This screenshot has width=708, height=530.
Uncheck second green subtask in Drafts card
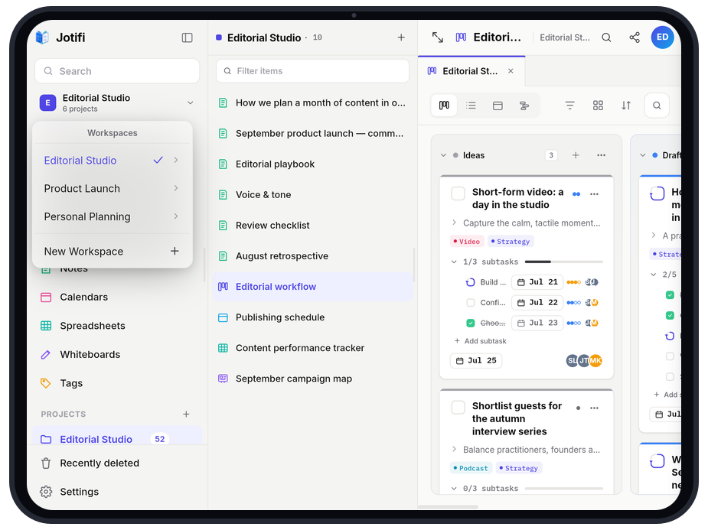point(670,315)
